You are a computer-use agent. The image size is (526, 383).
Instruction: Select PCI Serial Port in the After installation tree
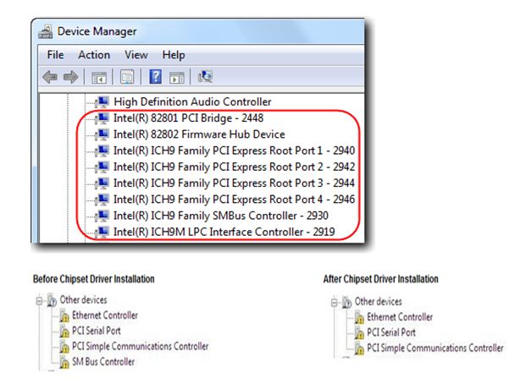click(x=391, y=332)
